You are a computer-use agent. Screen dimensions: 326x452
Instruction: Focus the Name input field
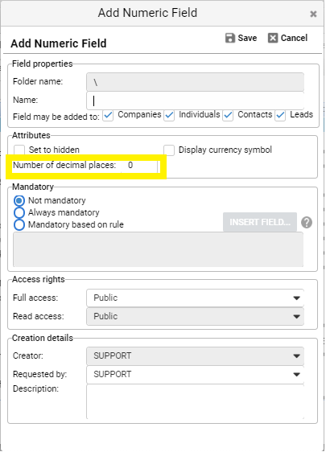(x=195, y=101)
